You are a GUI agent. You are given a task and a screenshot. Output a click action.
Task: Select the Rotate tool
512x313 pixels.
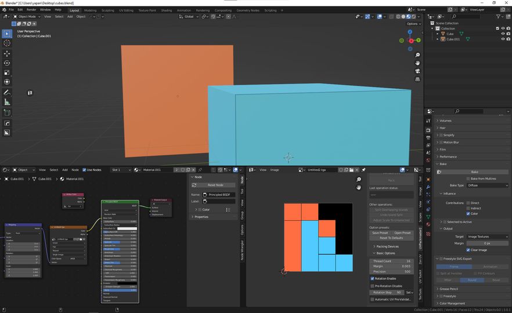pos(7,63)
